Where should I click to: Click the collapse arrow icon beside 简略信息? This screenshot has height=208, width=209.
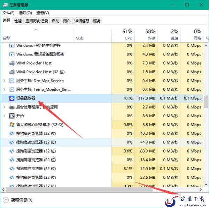pyautogui.click(x=6, y=200)
